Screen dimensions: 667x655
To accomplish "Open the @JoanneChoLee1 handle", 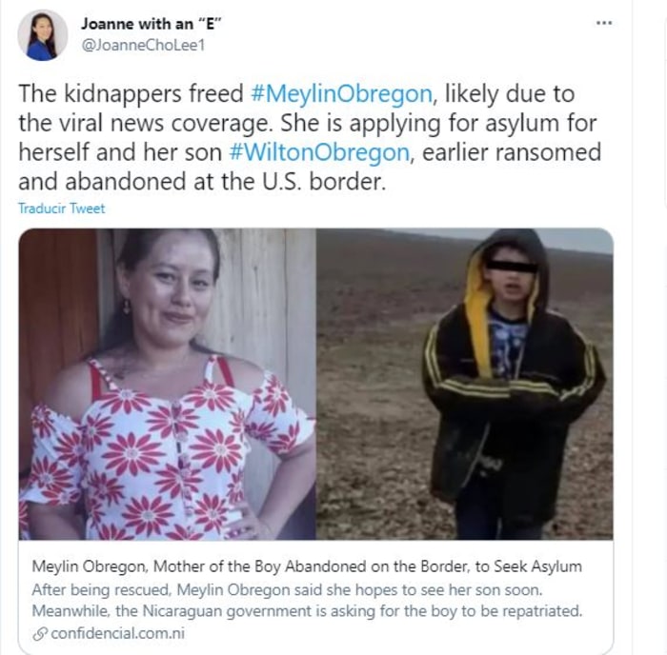I will (143, 45).
